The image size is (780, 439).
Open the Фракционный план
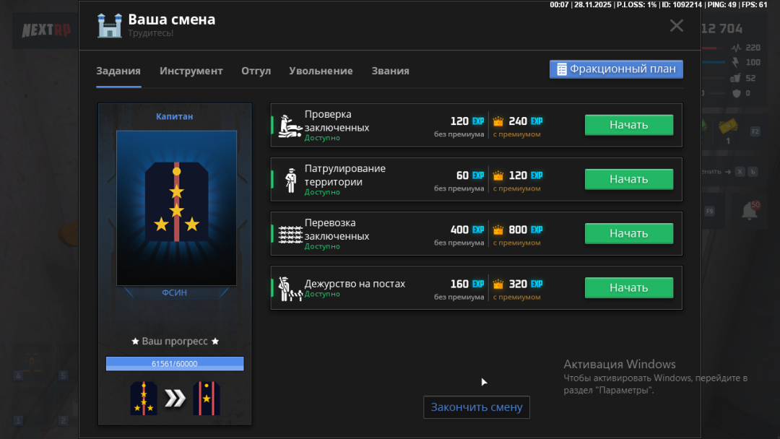616,69
